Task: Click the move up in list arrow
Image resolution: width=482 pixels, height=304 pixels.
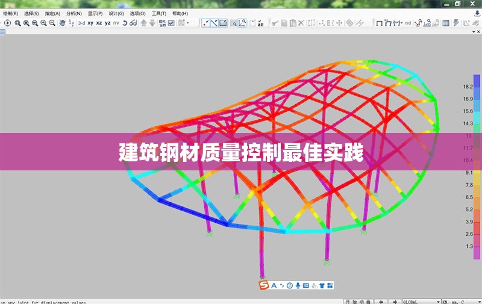Action: (143, 23)
